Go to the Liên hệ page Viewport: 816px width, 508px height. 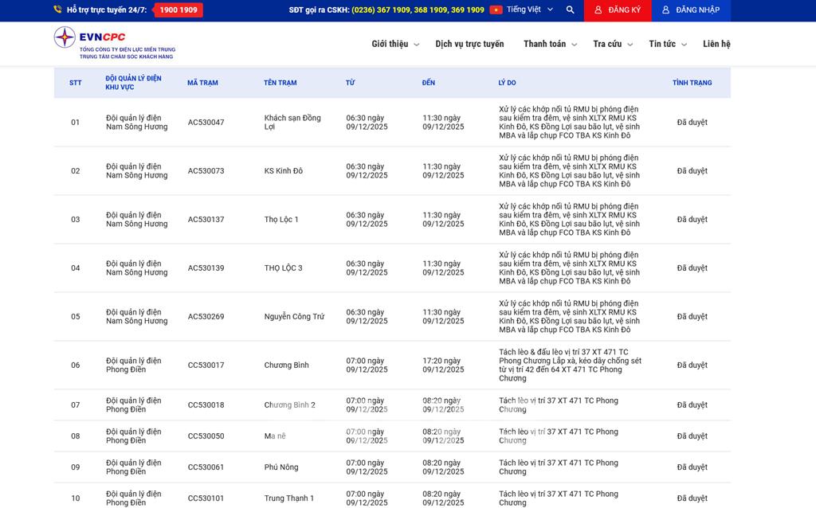[x=716, y=44]
